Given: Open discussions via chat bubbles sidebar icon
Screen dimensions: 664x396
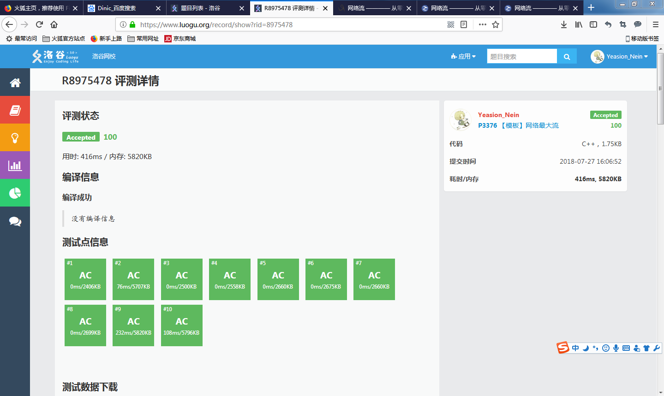Looking at the screenshot, I should [15, 221].
